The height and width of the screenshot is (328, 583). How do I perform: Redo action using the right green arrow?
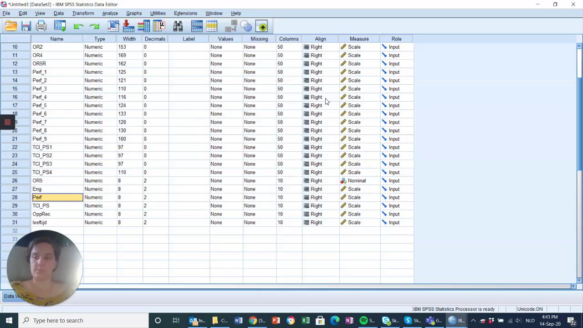(x=94, y=26)
